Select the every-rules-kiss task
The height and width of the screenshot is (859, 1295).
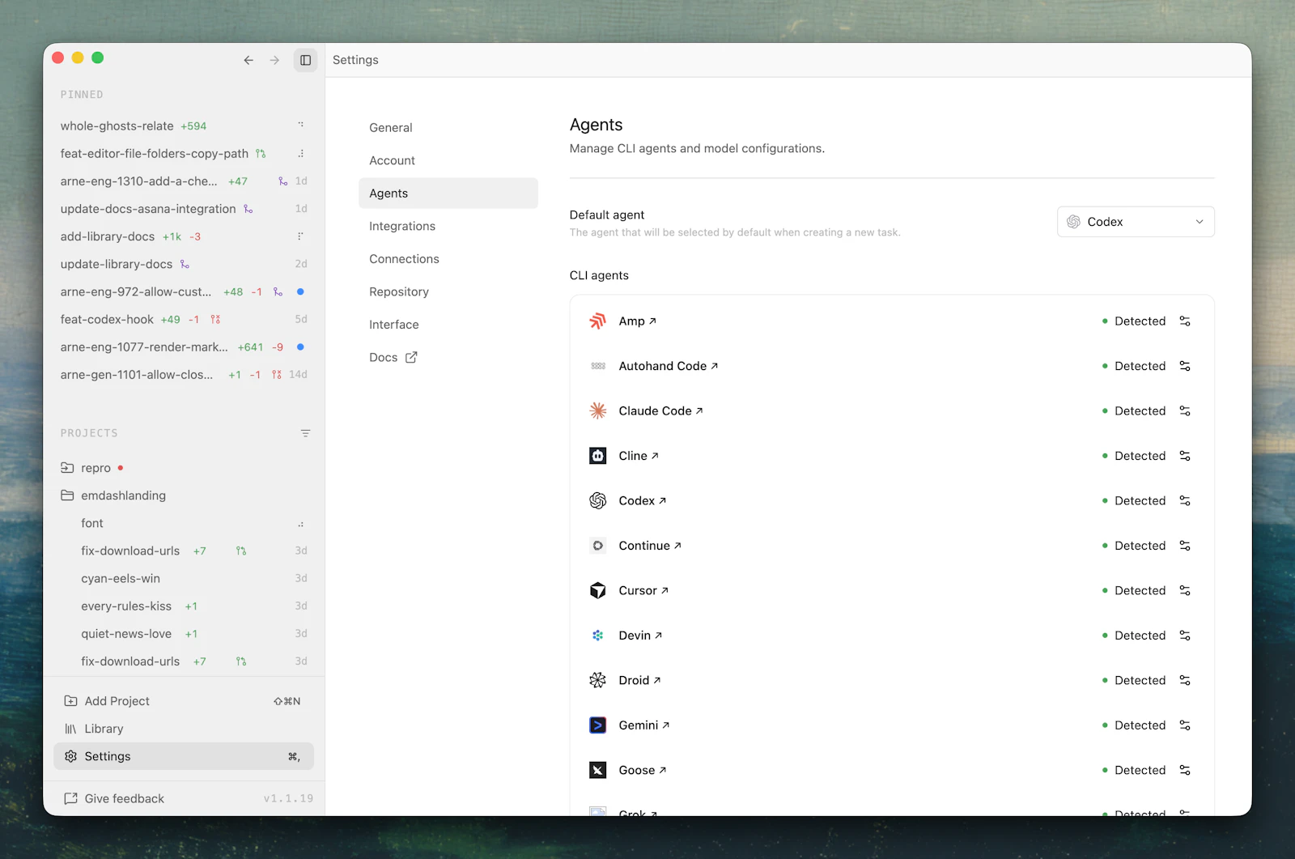click(184, 606)
